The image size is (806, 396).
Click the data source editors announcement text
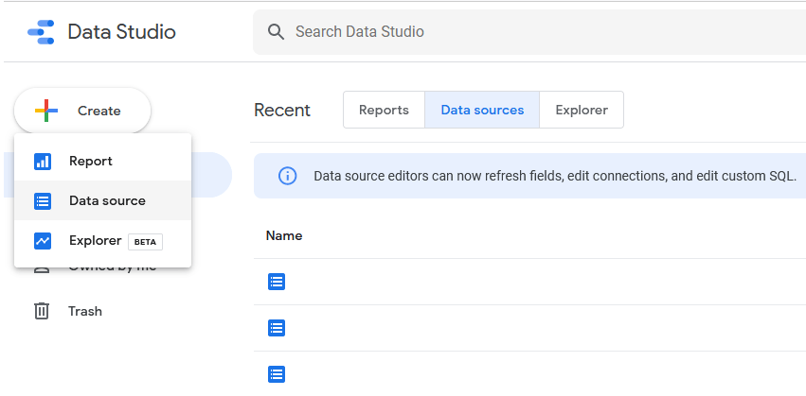click(x=555, y=176)
